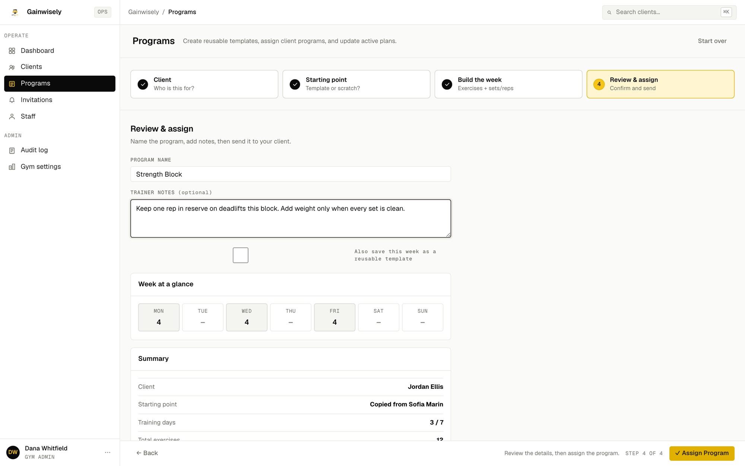Click the OPS badge

(102, 12)
